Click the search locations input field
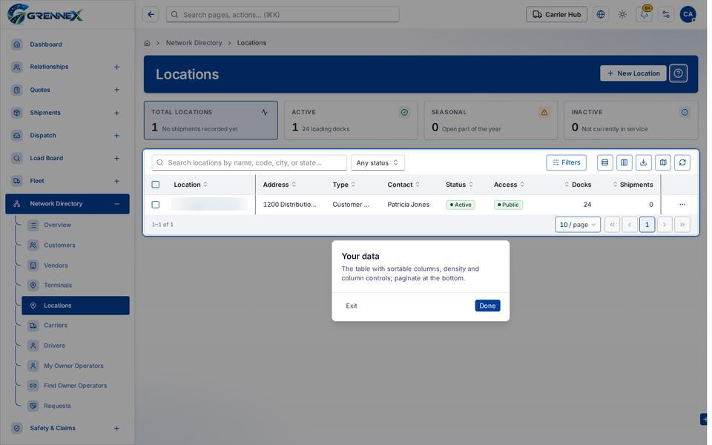The height and width of the screenshot is (445, 712). click(x=249, y=162)
